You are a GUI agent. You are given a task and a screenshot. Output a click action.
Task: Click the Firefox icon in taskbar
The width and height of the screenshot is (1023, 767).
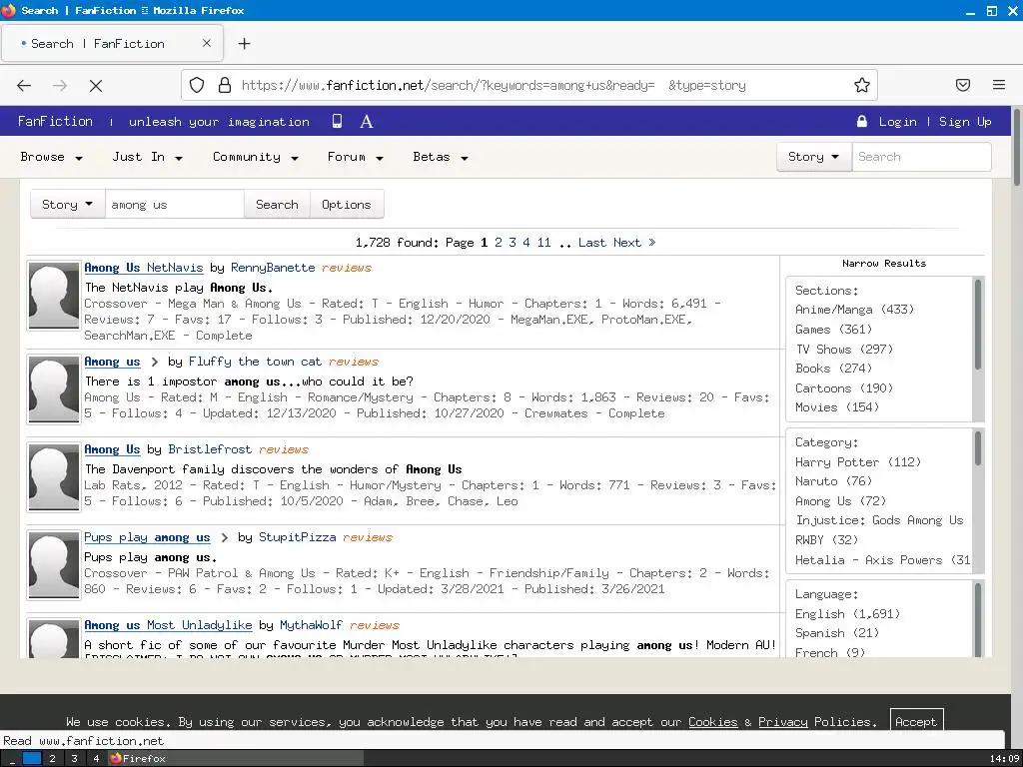[117, 759]
